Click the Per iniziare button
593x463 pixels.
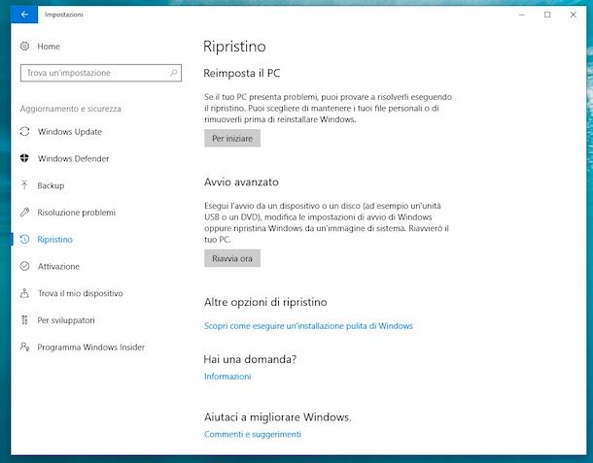click(x=232, y=138)
